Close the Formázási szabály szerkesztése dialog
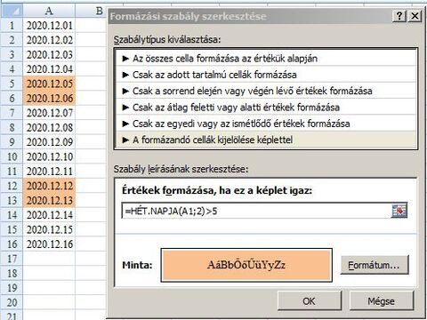 click(x=415, y=16)
